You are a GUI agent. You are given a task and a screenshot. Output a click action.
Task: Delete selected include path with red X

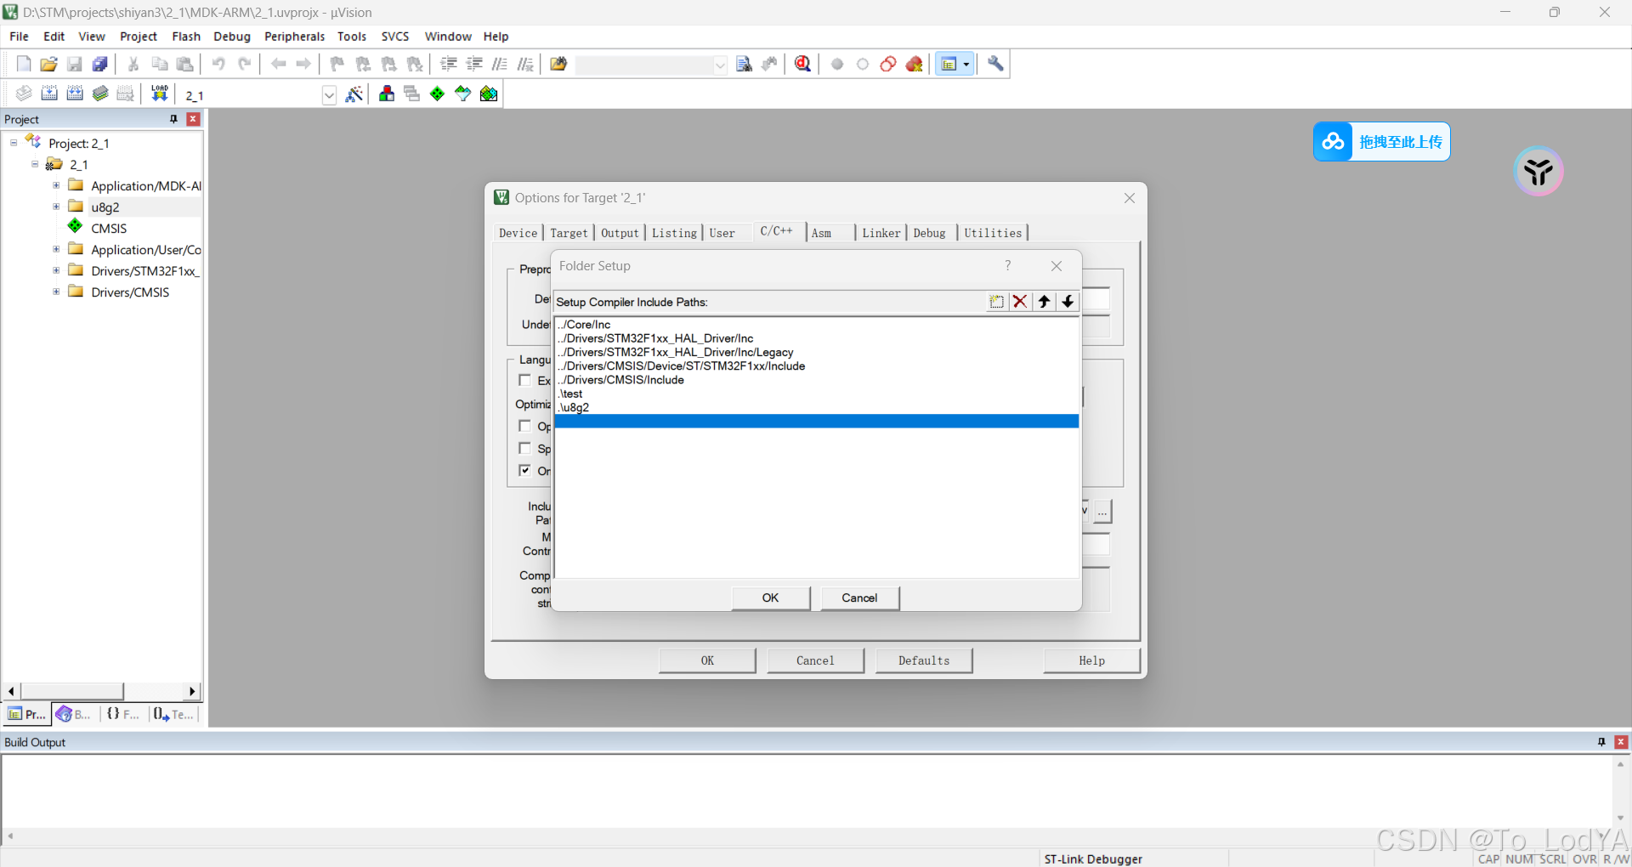[1020, 302]
